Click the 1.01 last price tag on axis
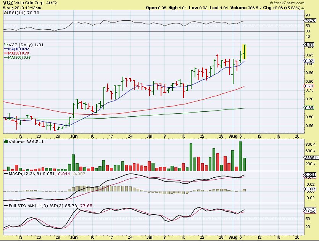The image size is (319, 241). [309, 45]
